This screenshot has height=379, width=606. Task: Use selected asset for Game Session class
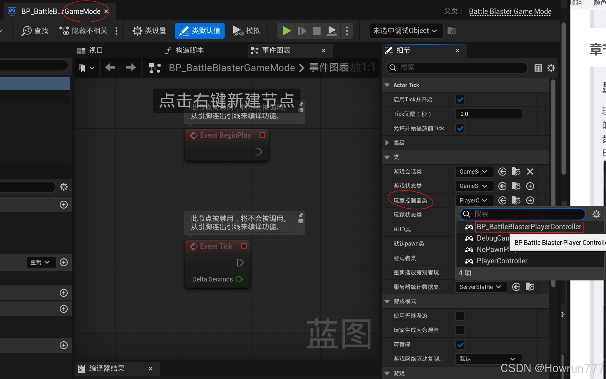(502, 172)
